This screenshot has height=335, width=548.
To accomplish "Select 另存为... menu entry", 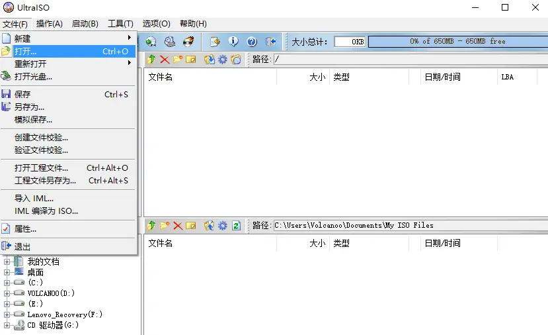I will pos(68,107).
